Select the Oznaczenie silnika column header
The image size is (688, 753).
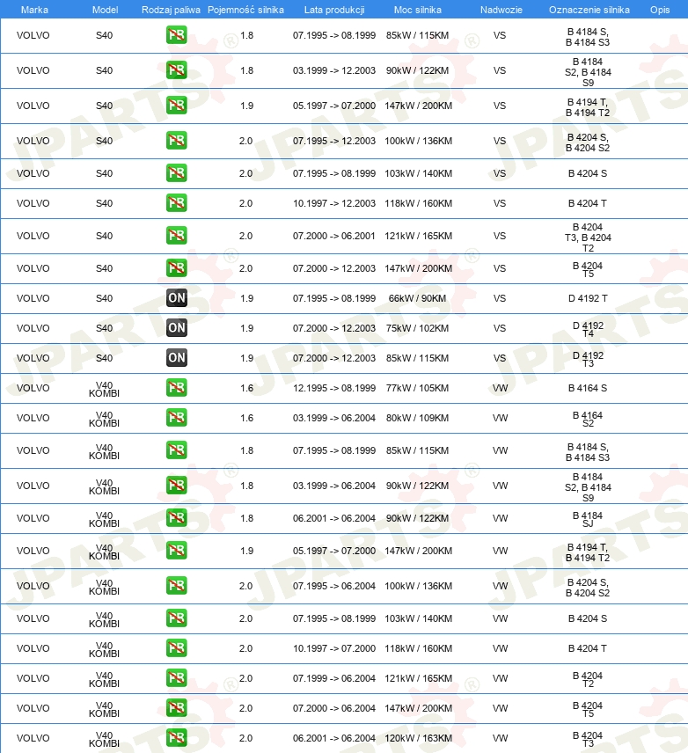coord(589,10)
